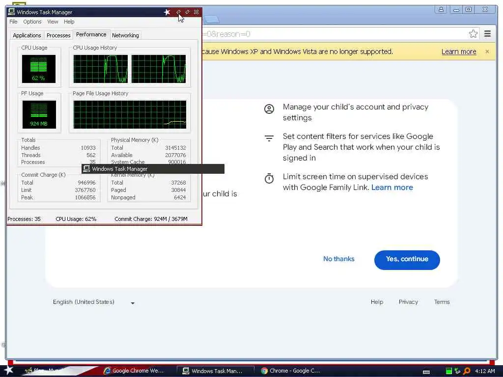Click the Task Manager title bar computer icon
The width and height of the screenshot is (503, 377).
point(12,12)
